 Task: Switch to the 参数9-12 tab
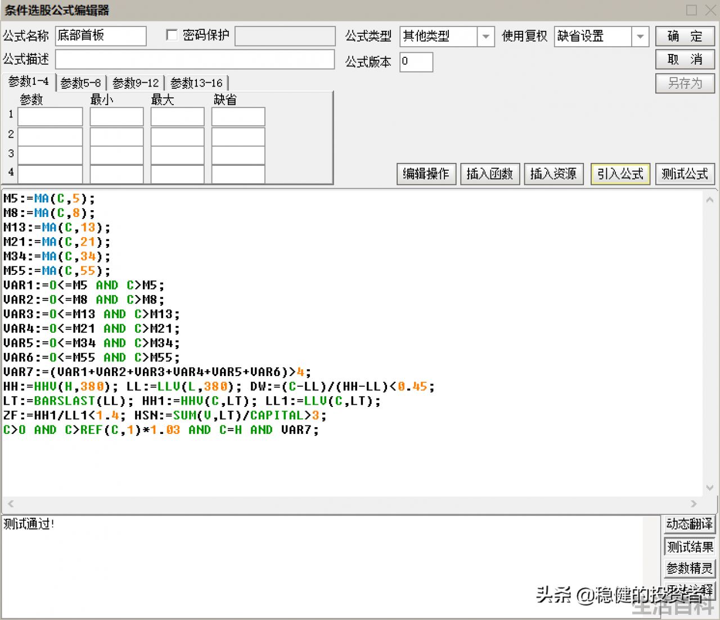pos(136,83)
